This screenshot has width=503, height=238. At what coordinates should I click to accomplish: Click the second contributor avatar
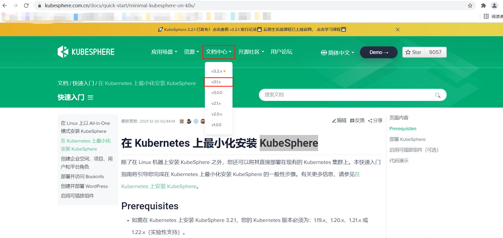189,121
